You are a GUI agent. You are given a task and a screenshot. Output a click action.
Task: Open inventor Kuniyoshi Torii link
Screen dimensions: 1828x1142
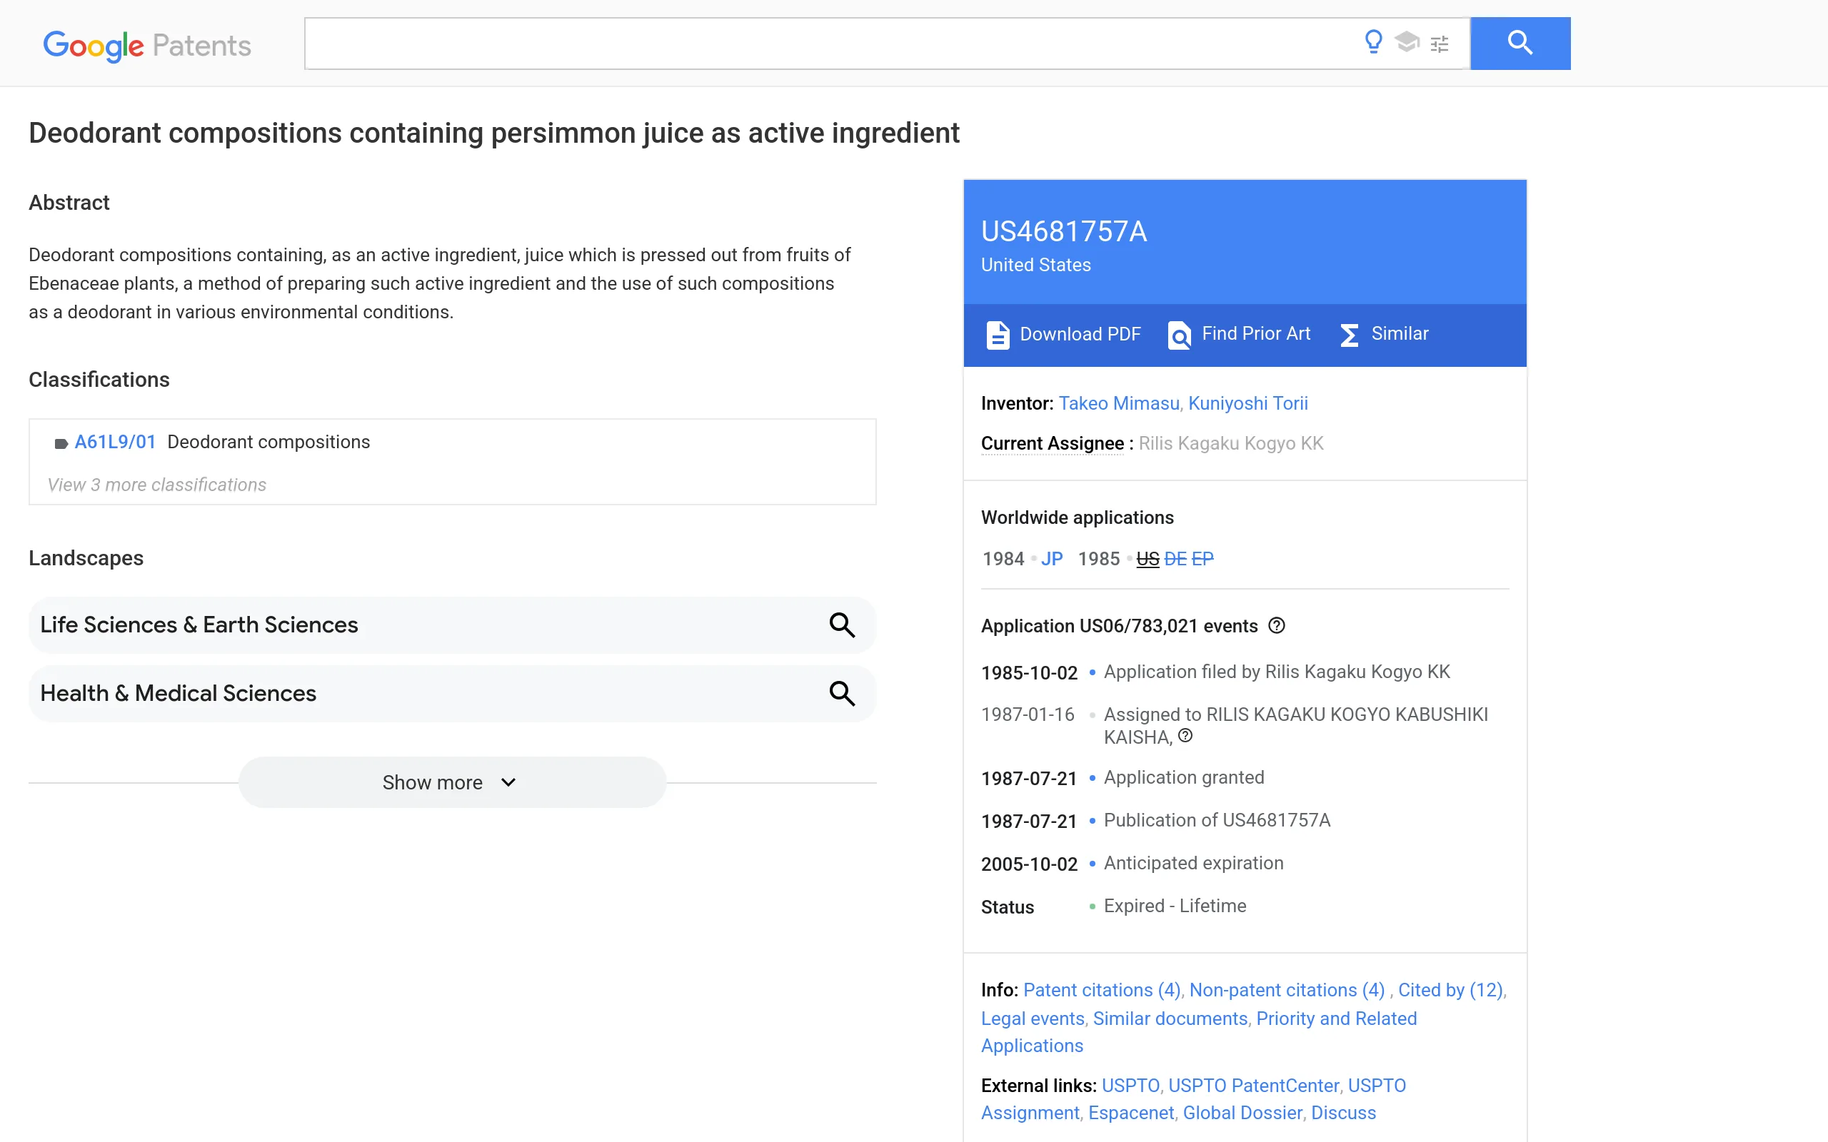[1248, 403]
